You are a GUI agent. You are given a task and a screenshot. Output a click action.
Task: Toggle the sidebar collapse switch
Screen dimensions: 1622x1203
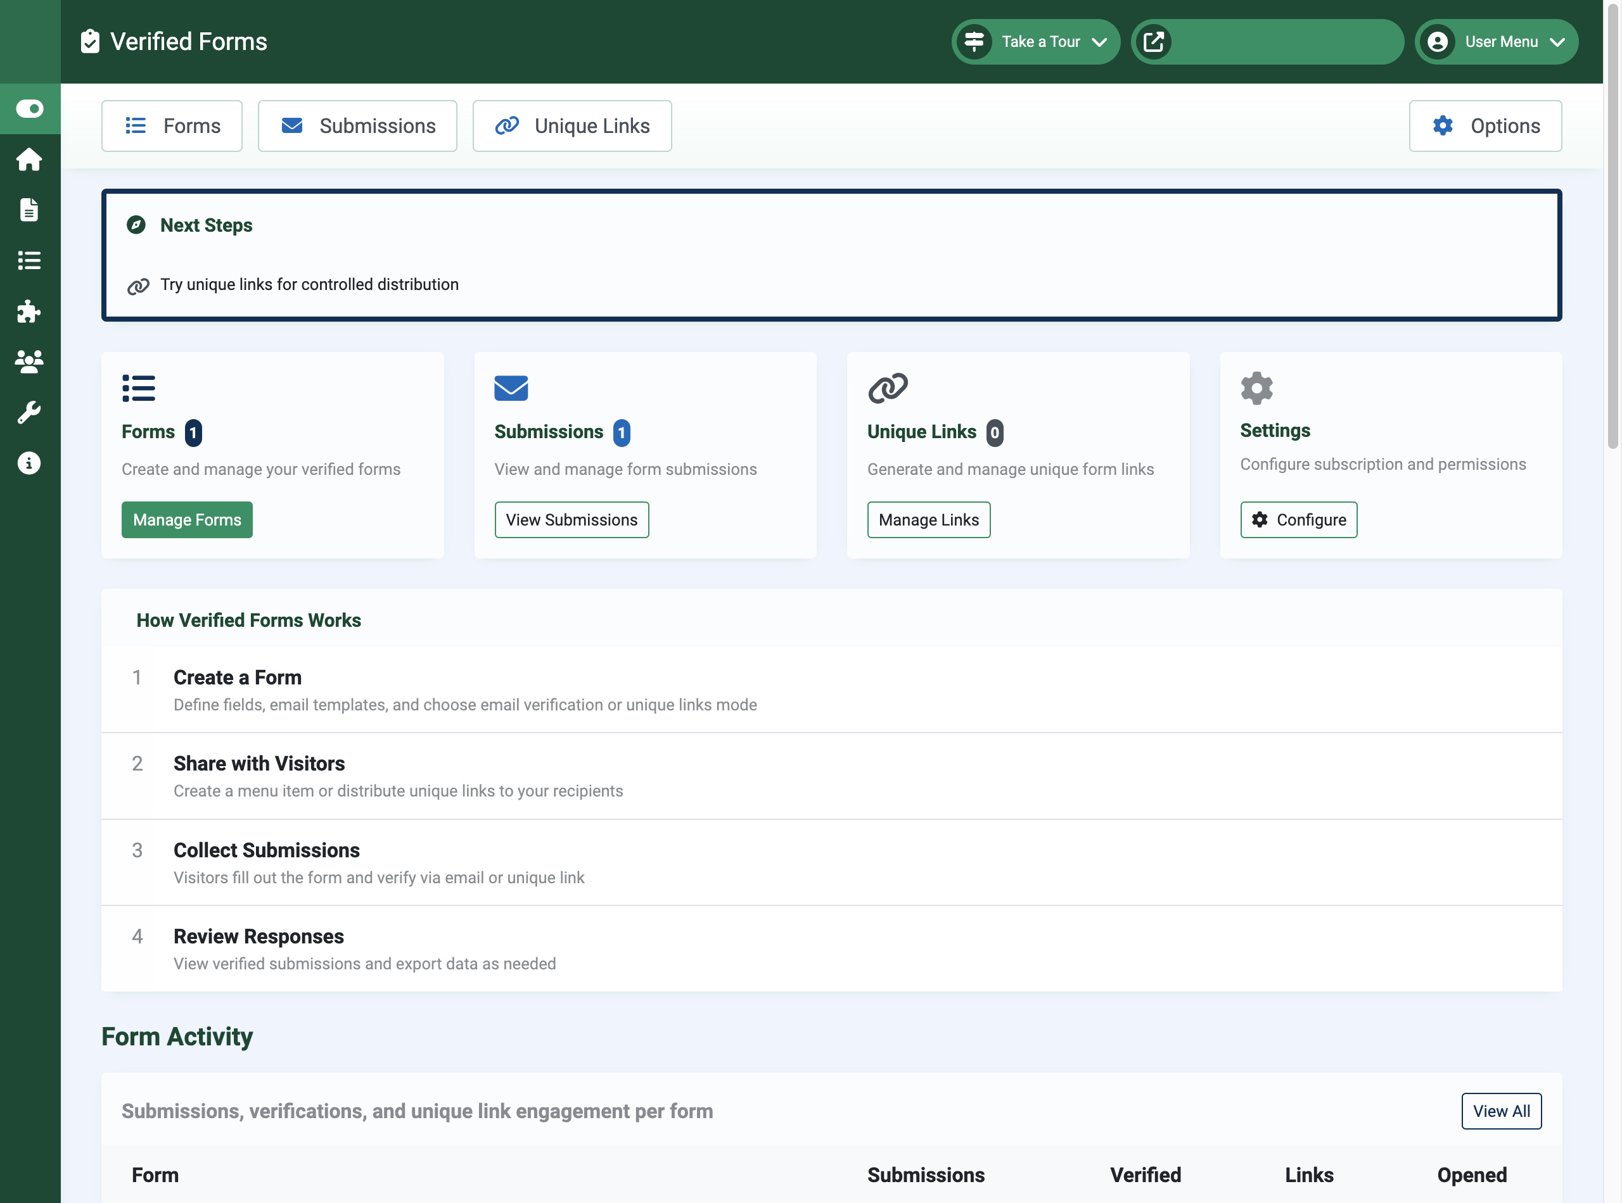click(x=30, y=108)
